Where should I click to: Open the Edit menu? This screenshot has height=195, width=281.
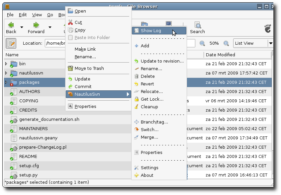pos(23,15)
